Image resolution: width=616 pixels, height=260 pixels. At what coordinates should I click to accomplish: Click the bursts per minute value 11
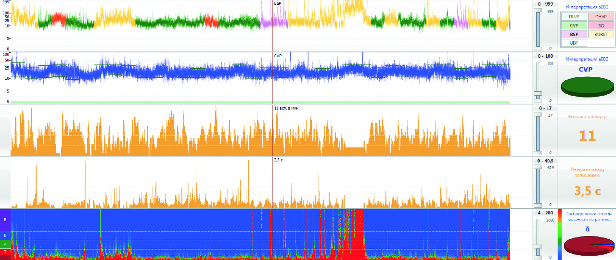click(x=587, y=136)
